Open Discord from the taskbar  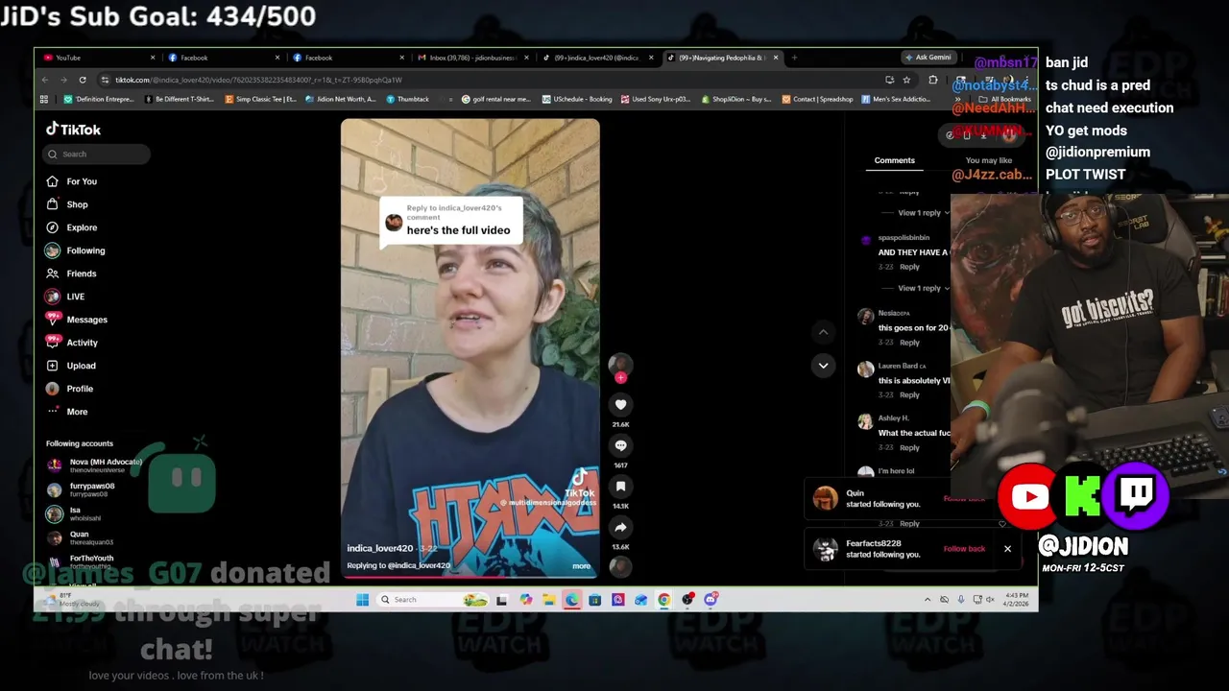711,600
